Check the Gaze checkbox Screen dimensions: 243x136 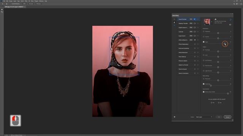(204, 55)
